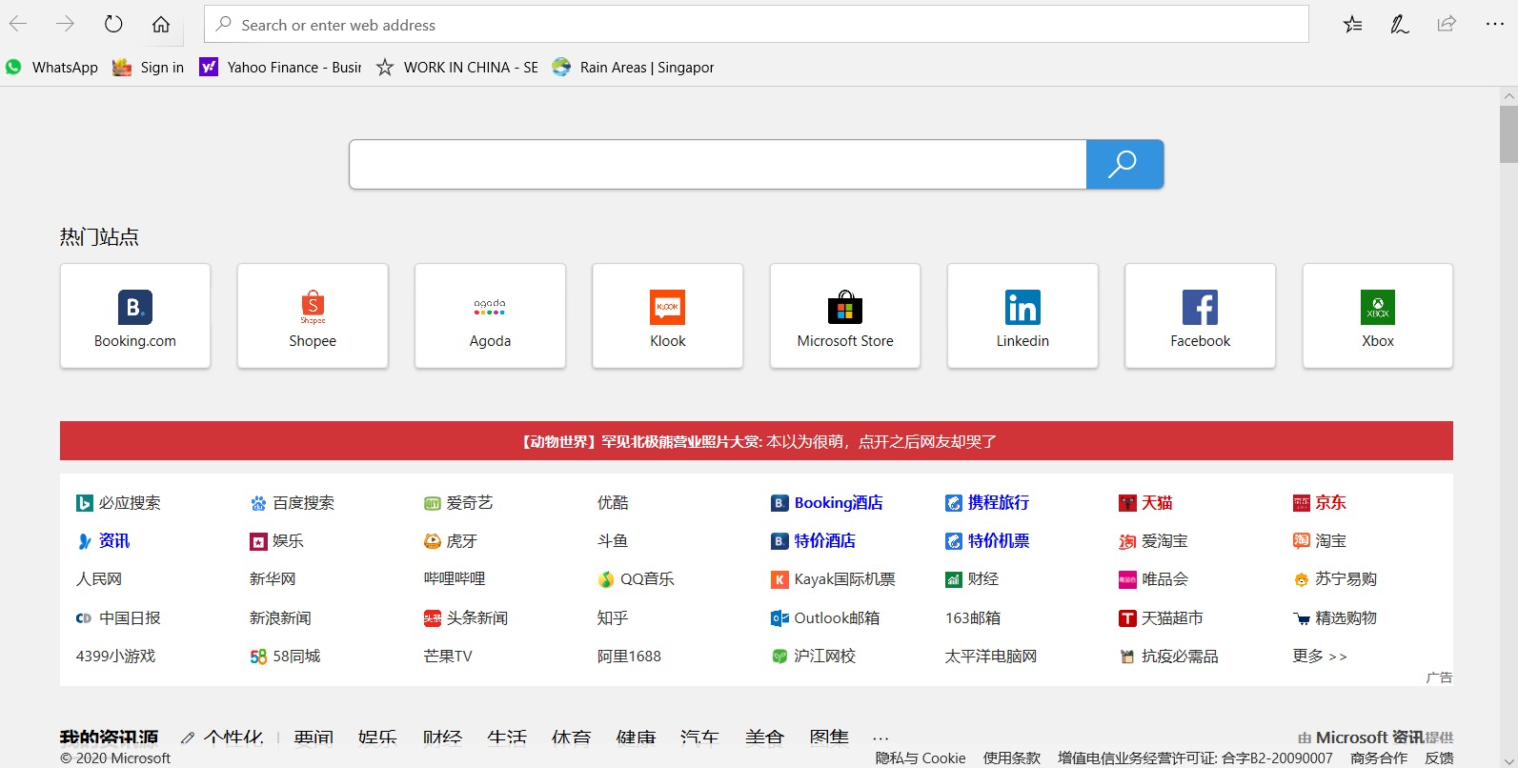The image size is (1518, 768).
Task: Open Outlook邮箱 link
Action: click(x=825, y=618)
